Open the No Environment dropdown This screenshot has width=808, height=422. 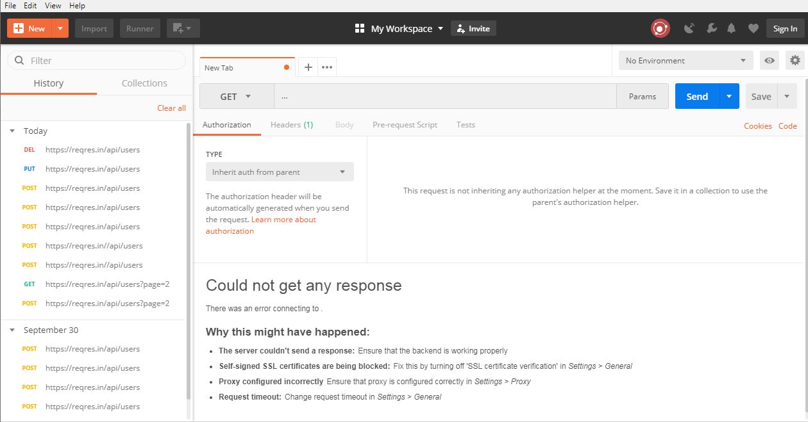tap(684, 60)
